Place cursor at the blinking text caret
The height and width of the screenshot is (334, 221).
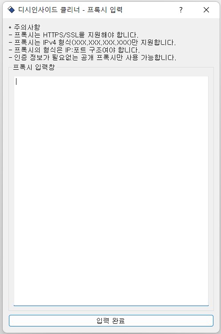tap(16, 82)
